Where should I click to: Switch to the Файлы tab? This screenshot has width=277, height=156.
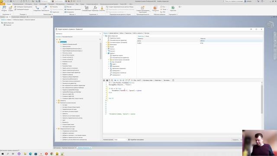pos(122,33)
